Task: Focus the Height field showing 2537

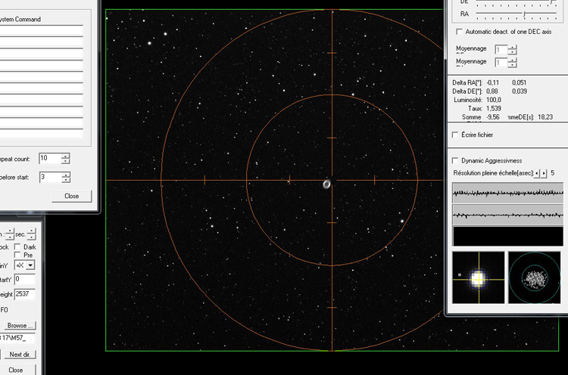Action: [25, 294]
